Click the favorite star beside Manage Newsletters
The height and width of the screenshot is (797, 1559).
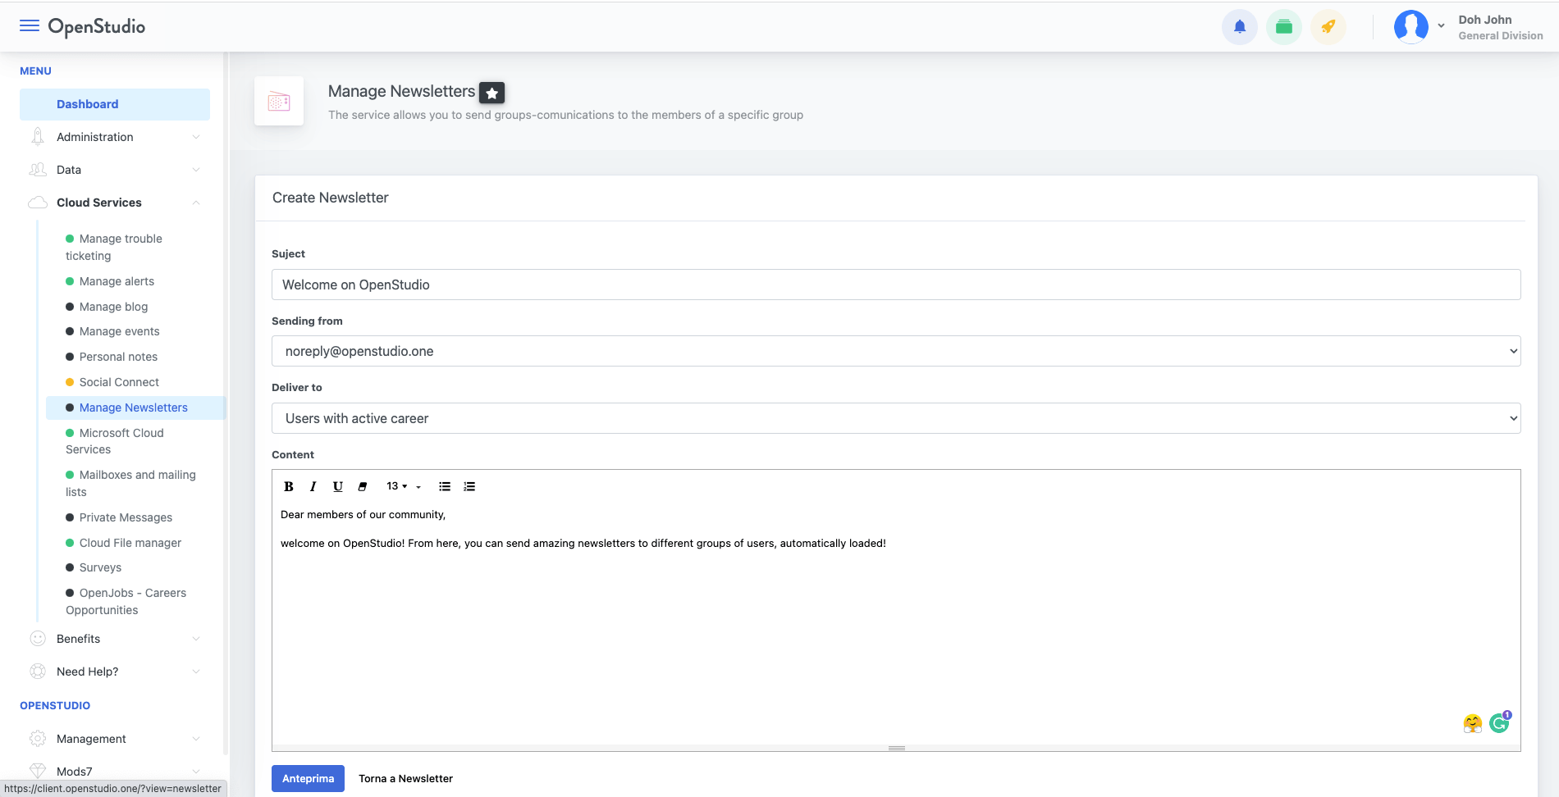click(x=492, y=93)
